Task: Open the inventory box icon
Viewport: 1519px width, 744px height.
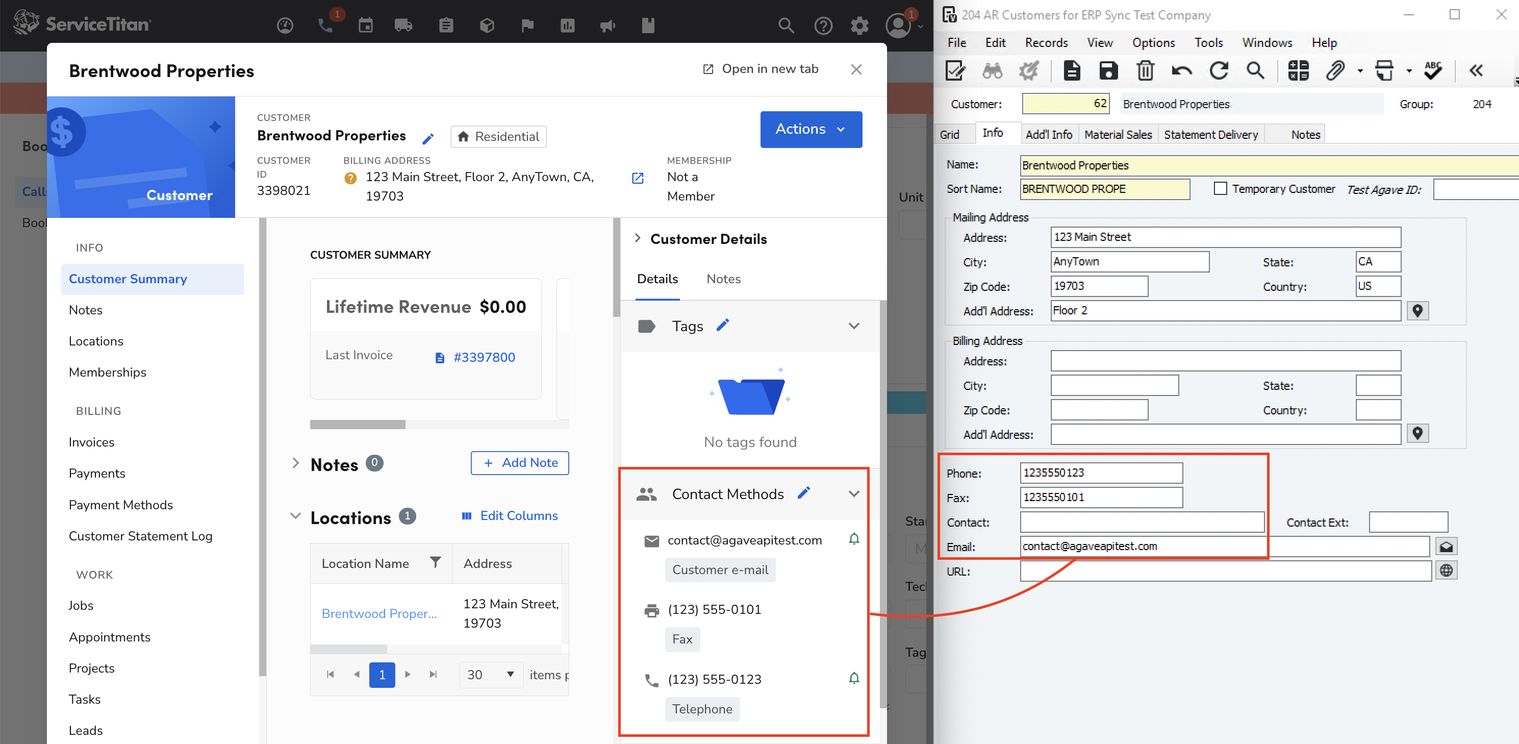Action: pos(487,26)
